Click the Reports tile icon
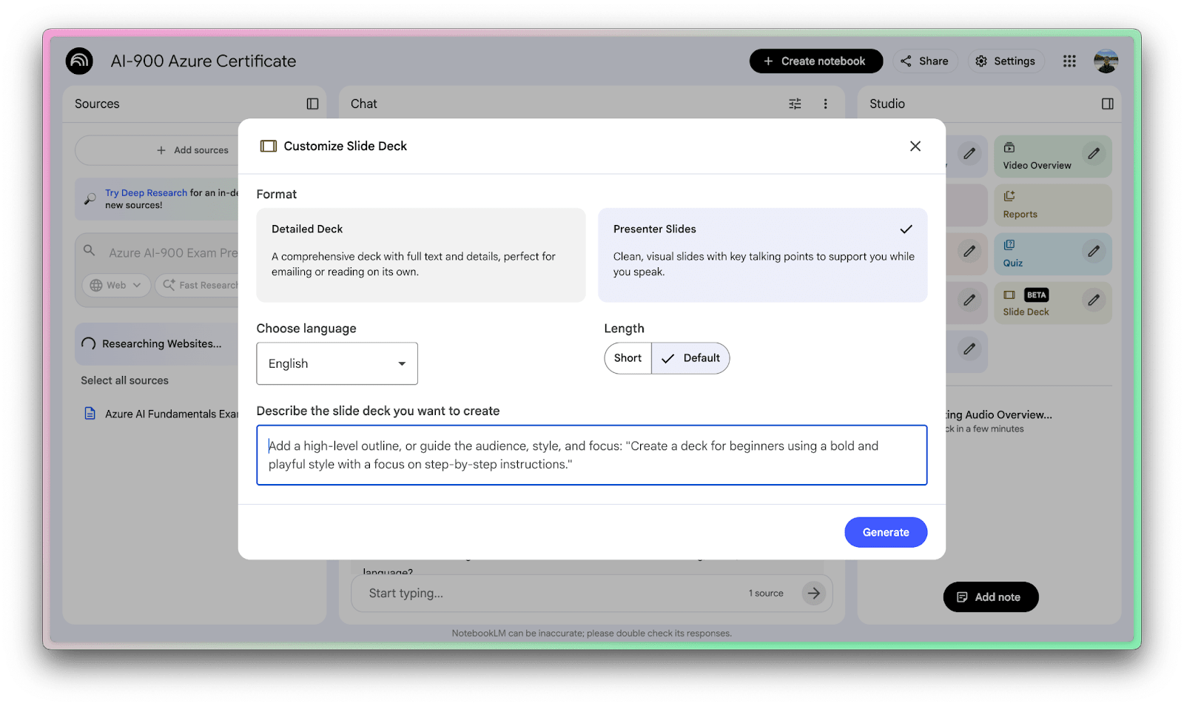This screenshot has width=1184, height=706. click(1009, 196)
